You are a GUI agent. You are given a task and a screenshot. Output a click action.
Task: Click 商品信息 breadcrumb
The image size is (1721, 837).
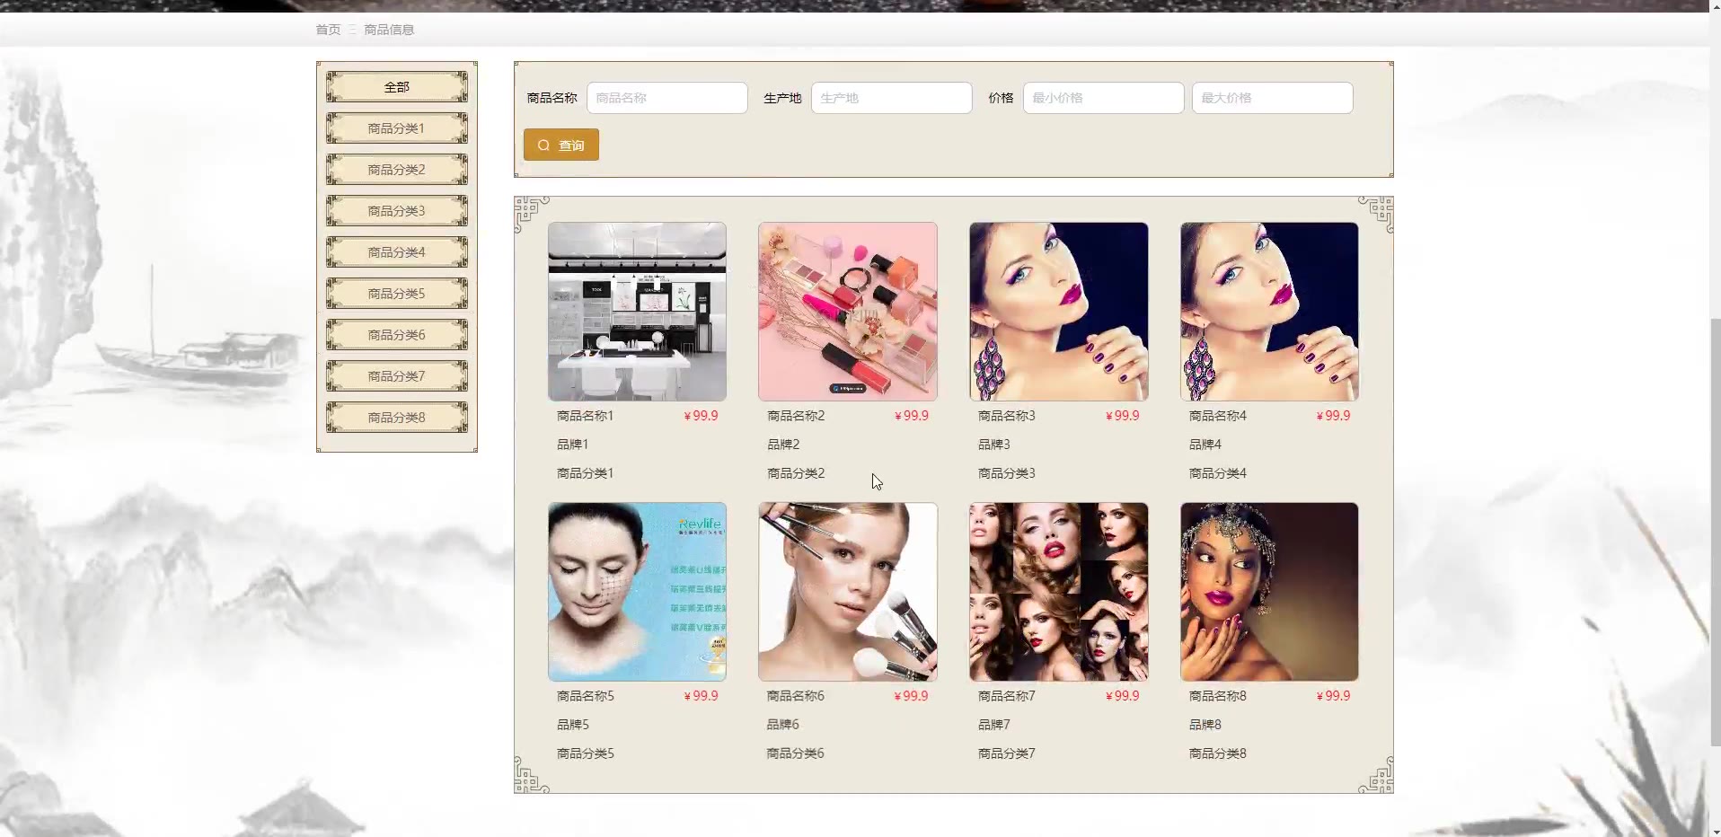[389, 30]
